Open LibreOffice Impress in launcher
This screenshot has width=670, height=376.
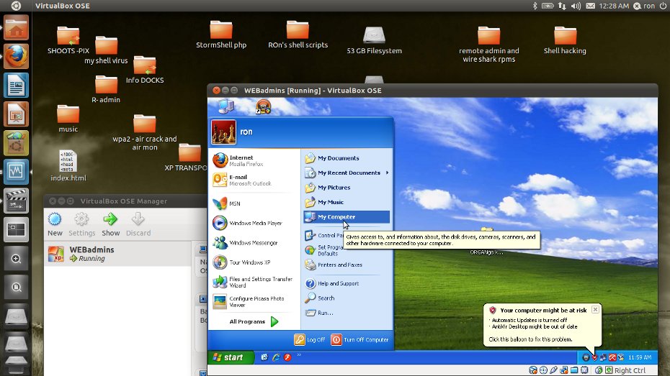pyautogui.click(x=17, y=114)
